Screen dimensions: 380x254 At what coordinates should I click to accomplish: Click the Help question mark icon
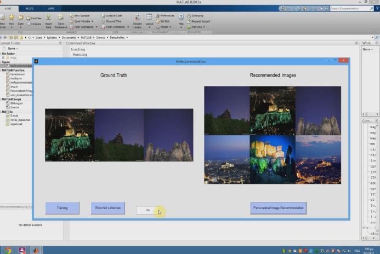181,17
